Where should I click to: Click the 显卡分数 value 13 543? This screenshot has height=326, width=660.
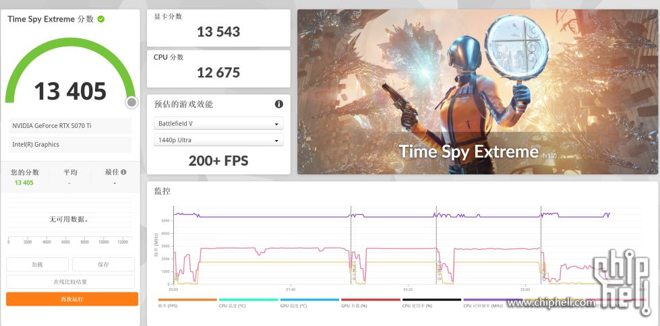pos(218,32)
